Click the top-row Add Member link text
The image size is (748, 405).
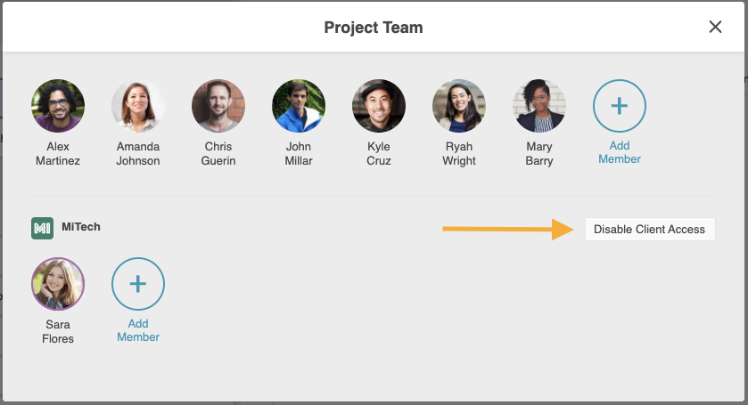[620, 152]
